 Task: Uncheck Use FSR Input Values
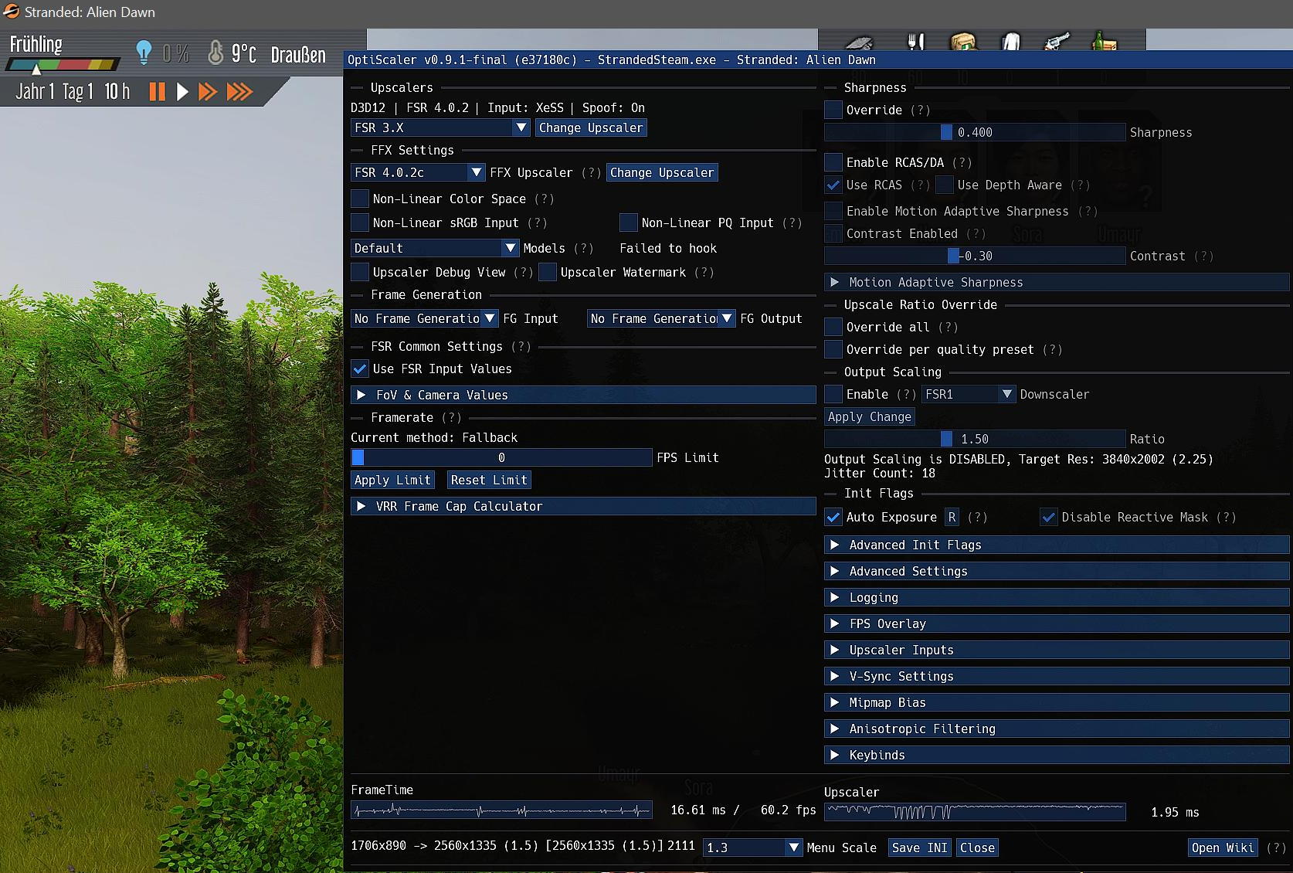(x=360, y=369)
